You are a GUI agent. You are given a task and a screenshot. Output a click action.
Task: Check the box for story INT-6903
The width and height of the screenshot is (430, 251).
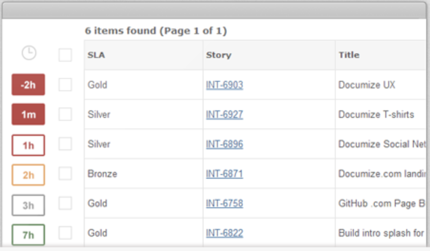point(65,85)
